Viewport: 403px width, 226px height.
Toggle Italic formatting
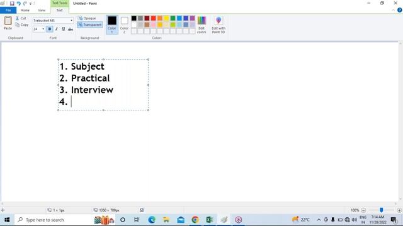click(57, 29)
